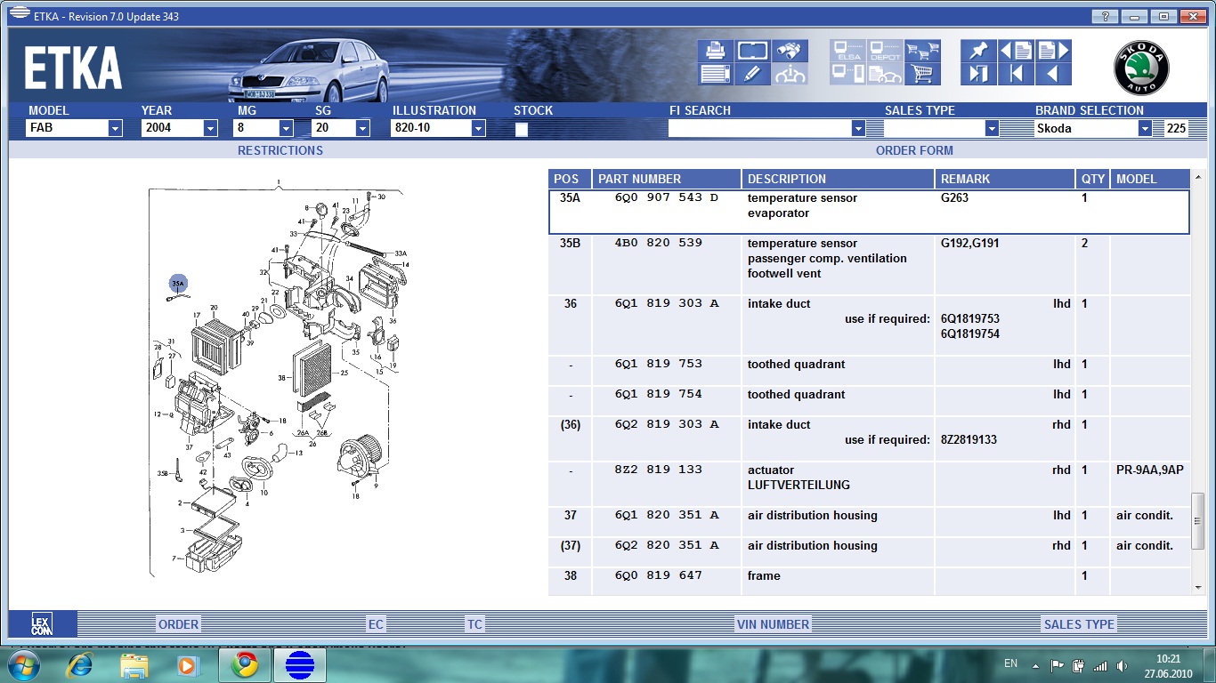Click the single shopping cart icon
Image resolution: width=1216 pixels, height=683 pixels.
click(923, 75)
